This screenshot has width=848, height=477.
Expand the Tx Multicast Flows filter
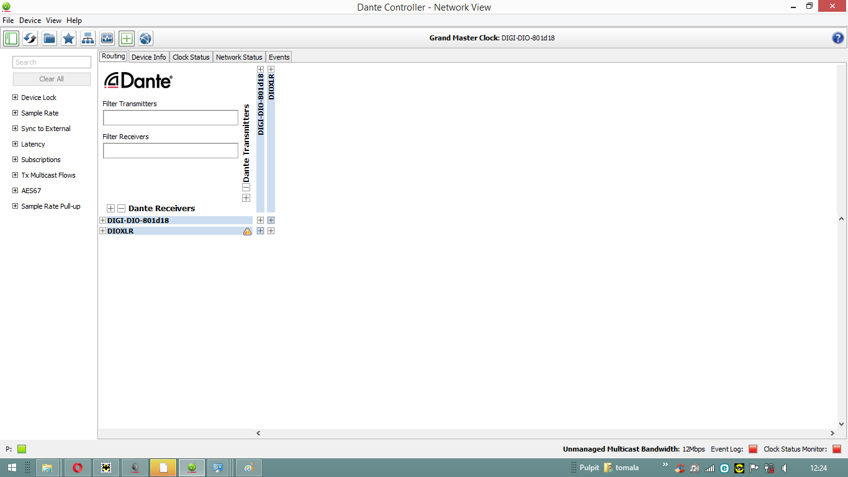pos(16,175)
